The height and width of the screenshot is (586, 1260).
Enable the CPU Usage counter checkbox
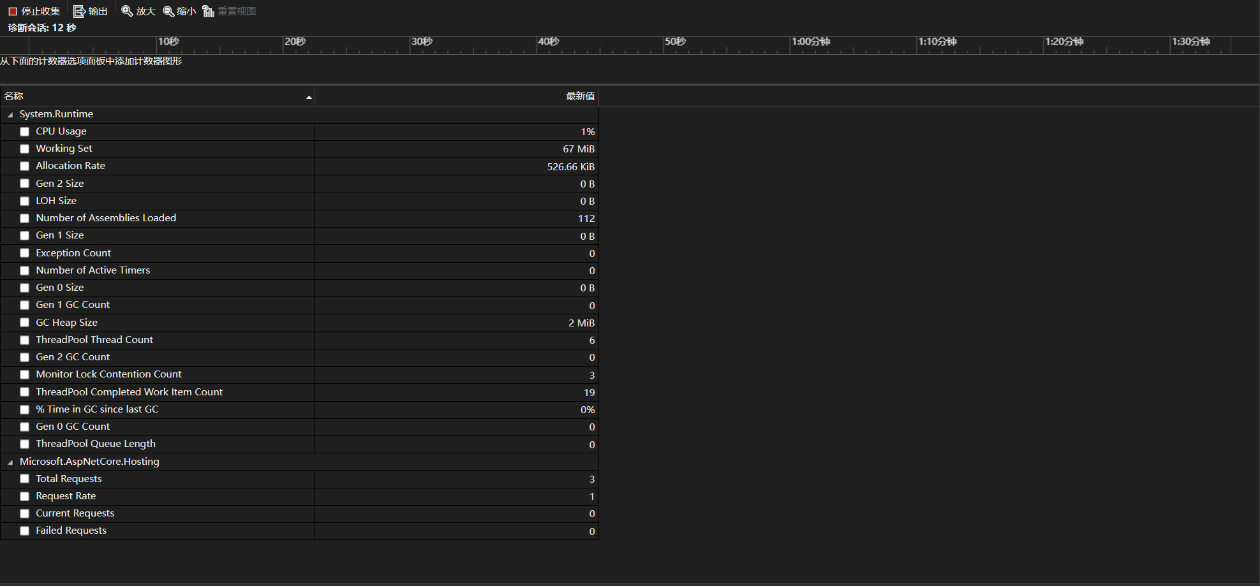coord(25,131)
